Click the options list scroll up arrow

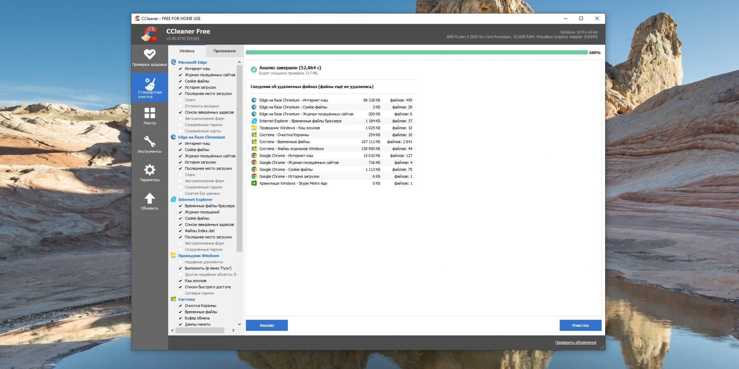pyautogui.click(x=239, y=62)
